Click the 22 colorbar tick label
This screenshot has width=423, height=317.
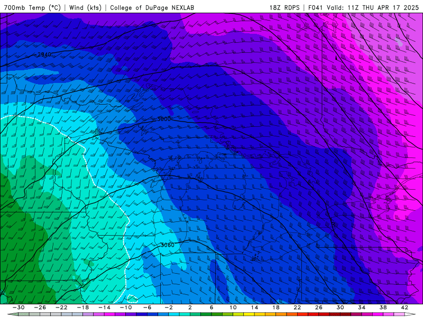pyautogui.click(x=297, y=307)
